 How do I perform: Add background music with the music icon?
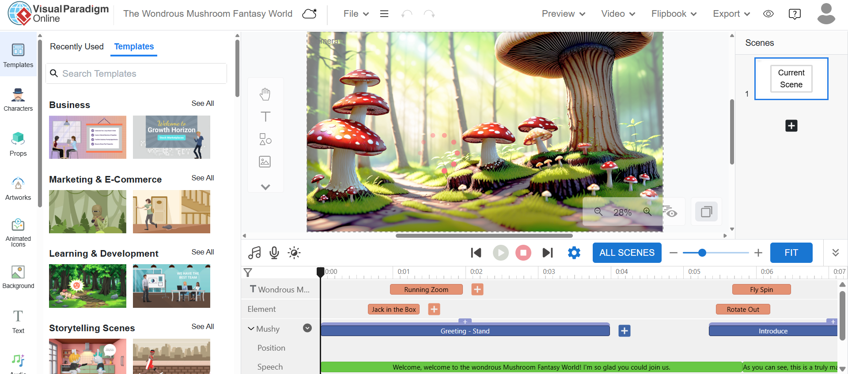pyautogui.click(x=254, y=253)
